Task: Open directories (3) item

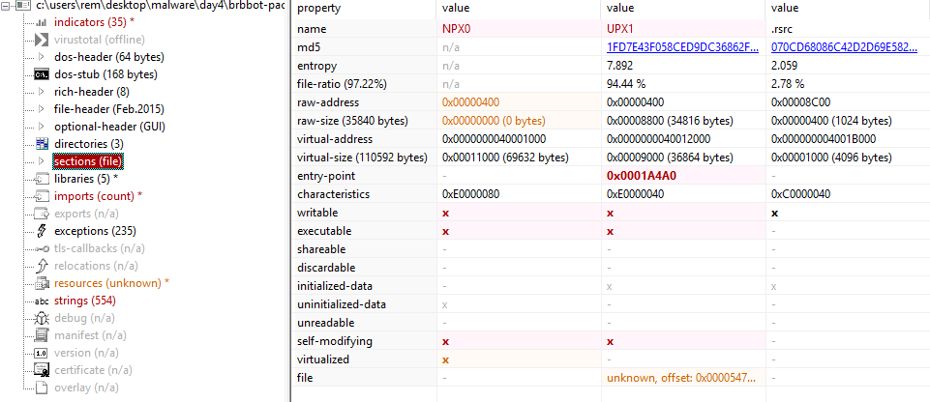Action: [x=88, y=144]
